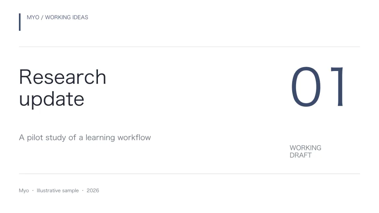Click the subtitle about a pilot study
Viewport: 379px width, 213px height.
[85, 138]
